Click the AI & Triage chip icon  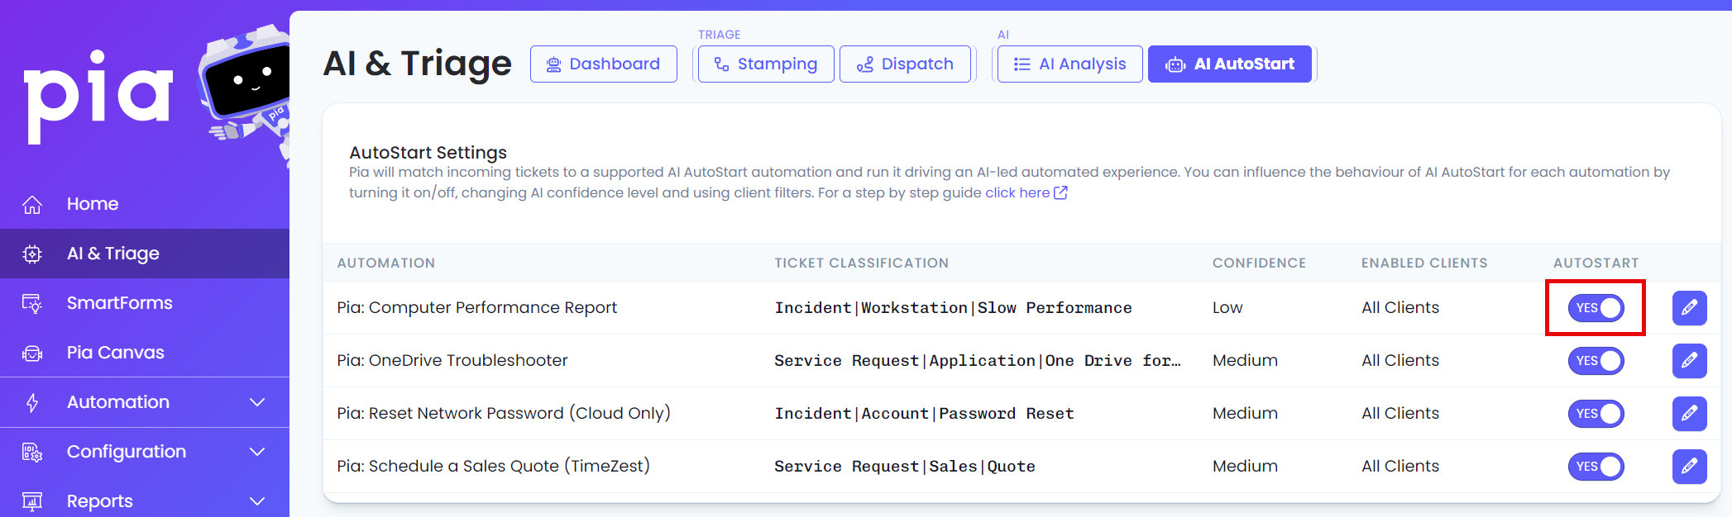point(32,254)
